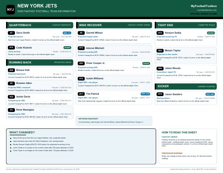Click the Jason Sanders player name
Viewport: 223px width, 173px height.
coord(173,94)
